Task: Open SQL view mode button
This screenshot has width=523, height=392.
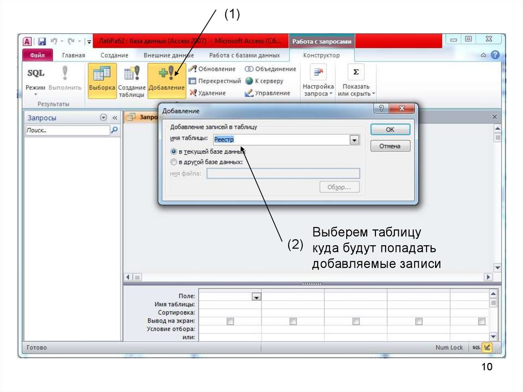Action: [35, 73]
